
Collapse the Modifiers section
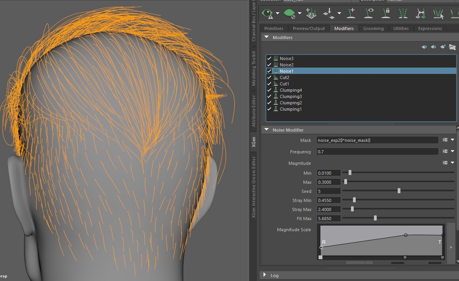pos(266,37)
